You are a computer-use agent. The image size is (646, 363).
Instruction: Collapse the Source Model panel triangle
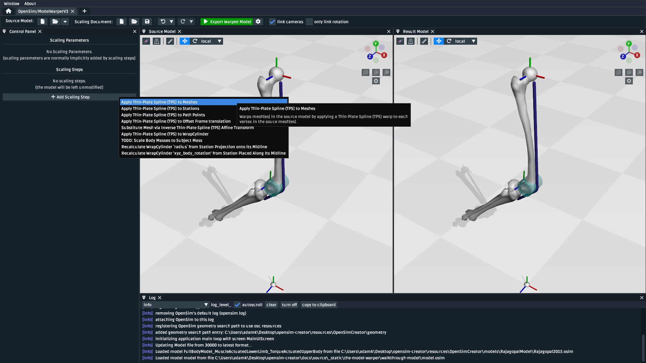click(x=144, y=31)
